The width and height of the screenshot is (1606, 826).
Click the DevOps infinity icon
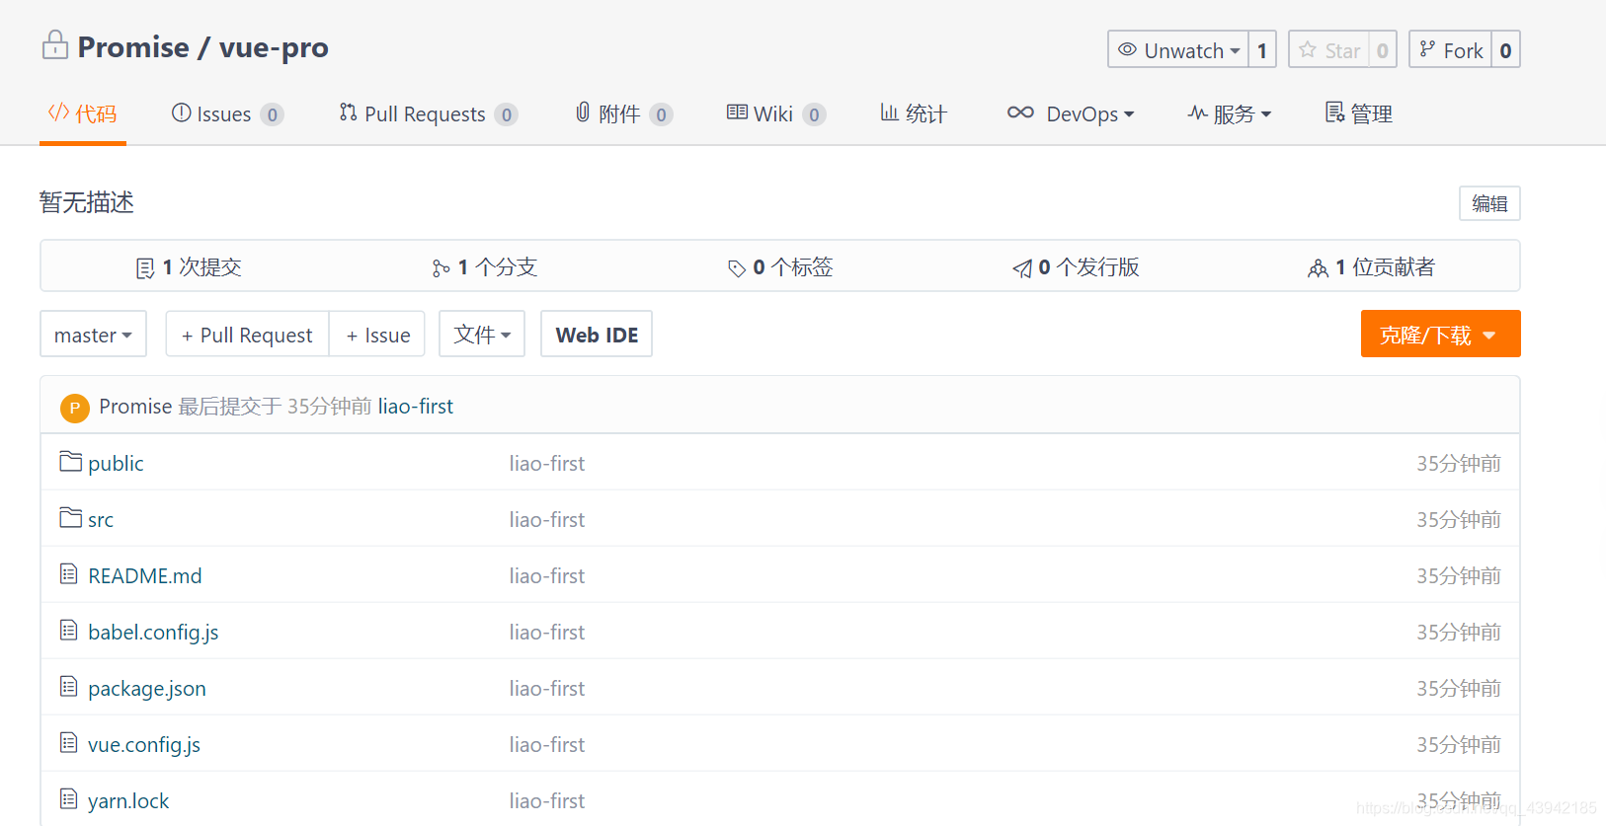point(1020,113)
